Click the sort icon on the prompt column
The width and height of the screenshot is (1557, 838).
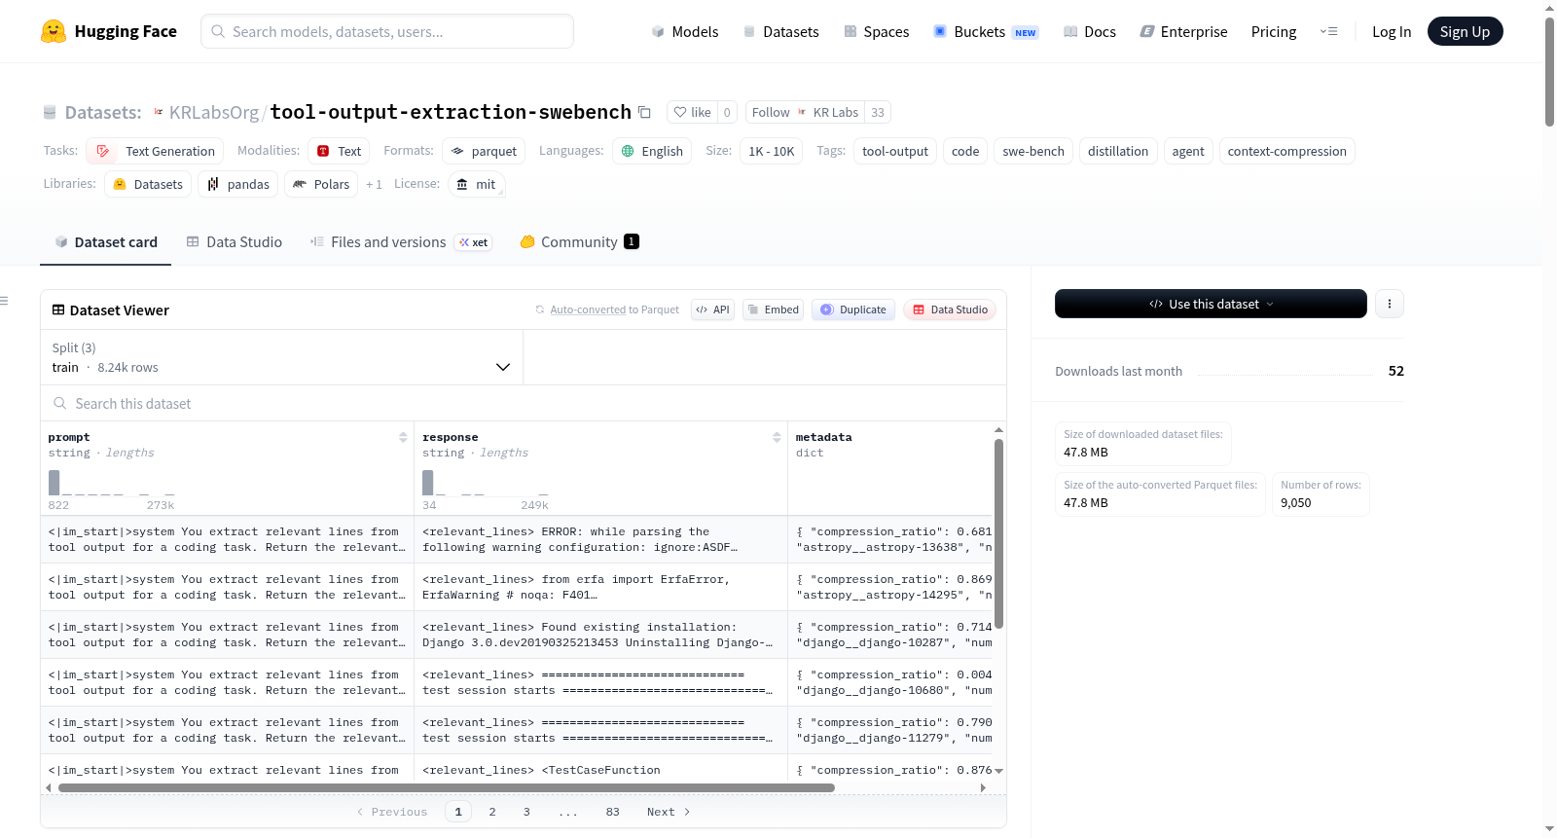(403, 437)
